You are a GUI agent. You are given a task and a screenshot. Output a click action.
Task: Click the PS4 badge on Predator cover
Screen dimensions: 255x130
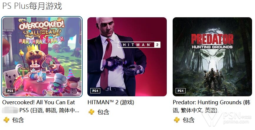coord(181,91)
